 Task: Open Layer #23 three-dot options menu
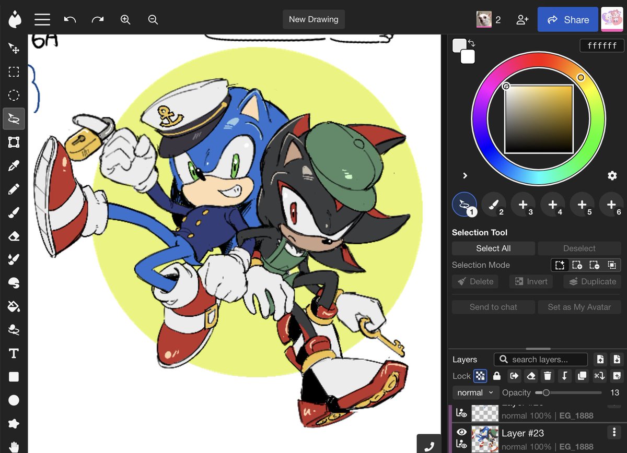coord(614,433)
